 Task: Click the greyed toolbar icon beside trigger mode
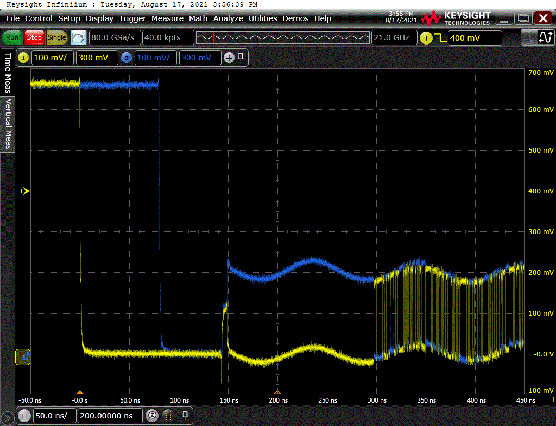coord(529,37)
